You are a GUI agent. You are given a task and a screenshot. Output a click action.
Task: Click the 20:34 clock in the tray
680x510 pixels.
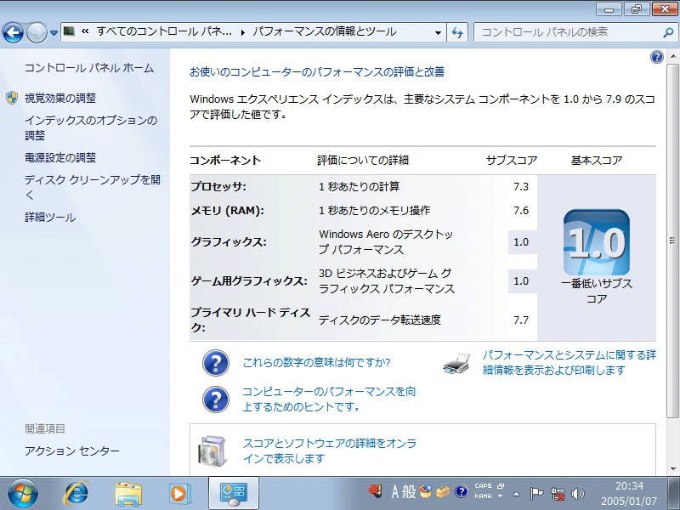629,486
